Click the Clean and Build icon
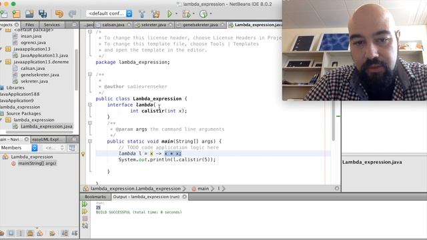Viewport: 427px width, 240px height. [155, 13]
